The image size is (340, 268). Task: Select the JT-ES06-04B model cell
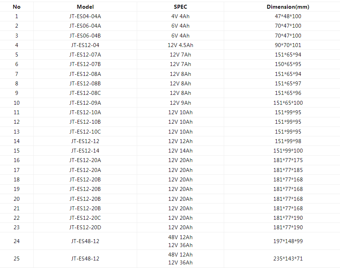[x=85, y=36]
